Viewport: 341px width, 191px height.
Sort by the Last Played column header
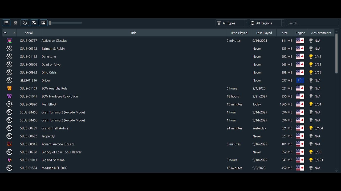point(264,33)
